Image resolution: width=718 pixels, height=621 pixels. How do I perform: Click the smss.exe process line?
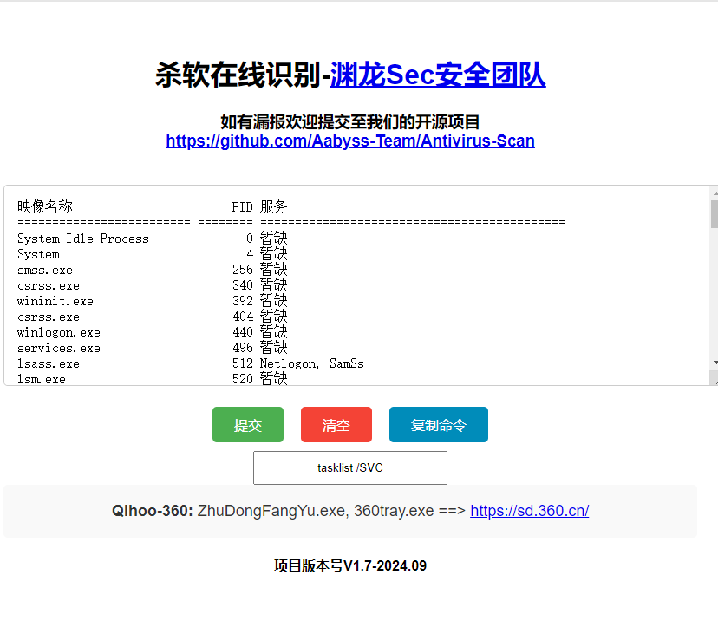(152, 269)
